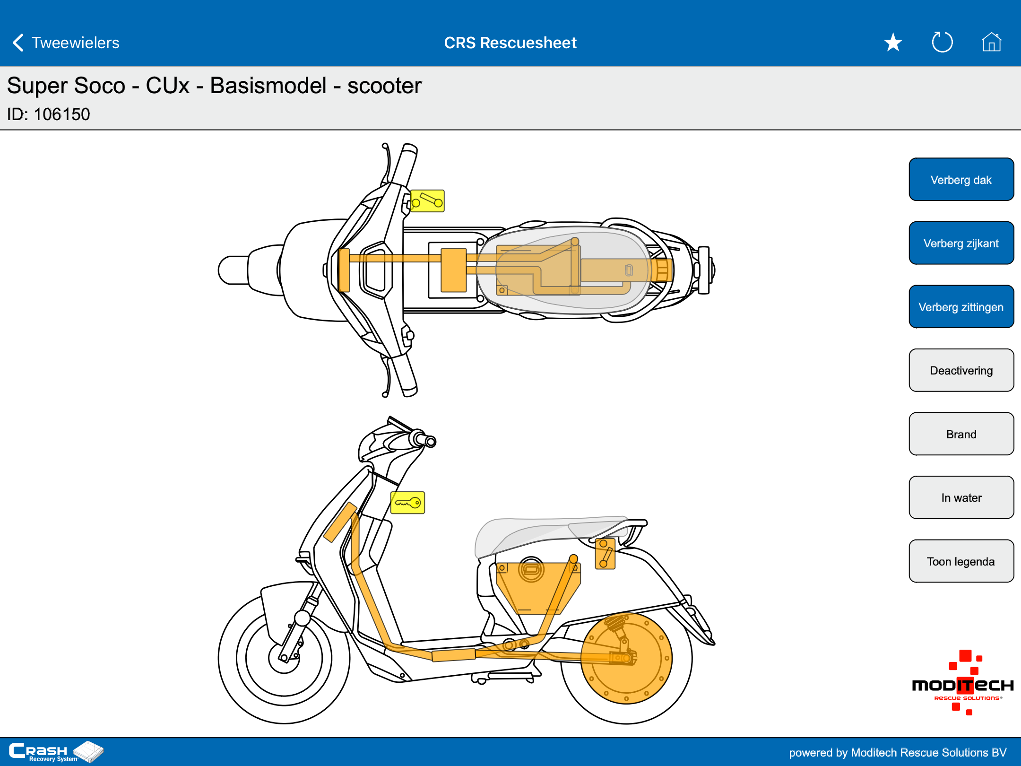This screenshot has height=766, width=1021.
Task: Toggle Verberg zijkant side visibility
Action: (x=961, y=243)
